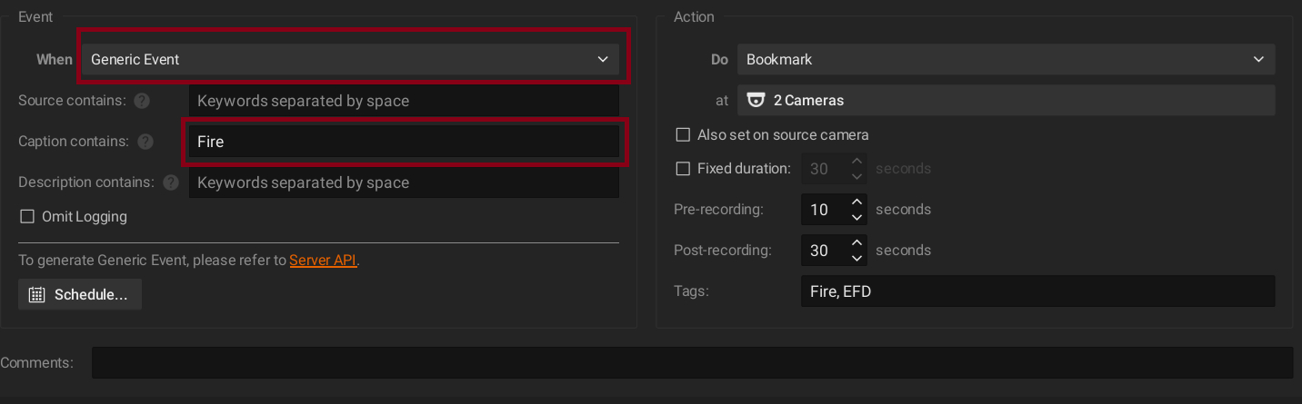Click the camera icon in the at field
The height and width of the screenshot is (404, 1302).
tap(756, 101)
